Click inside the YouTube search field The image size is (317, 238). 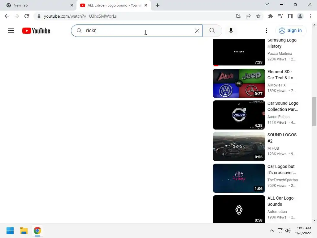point(137,31)
